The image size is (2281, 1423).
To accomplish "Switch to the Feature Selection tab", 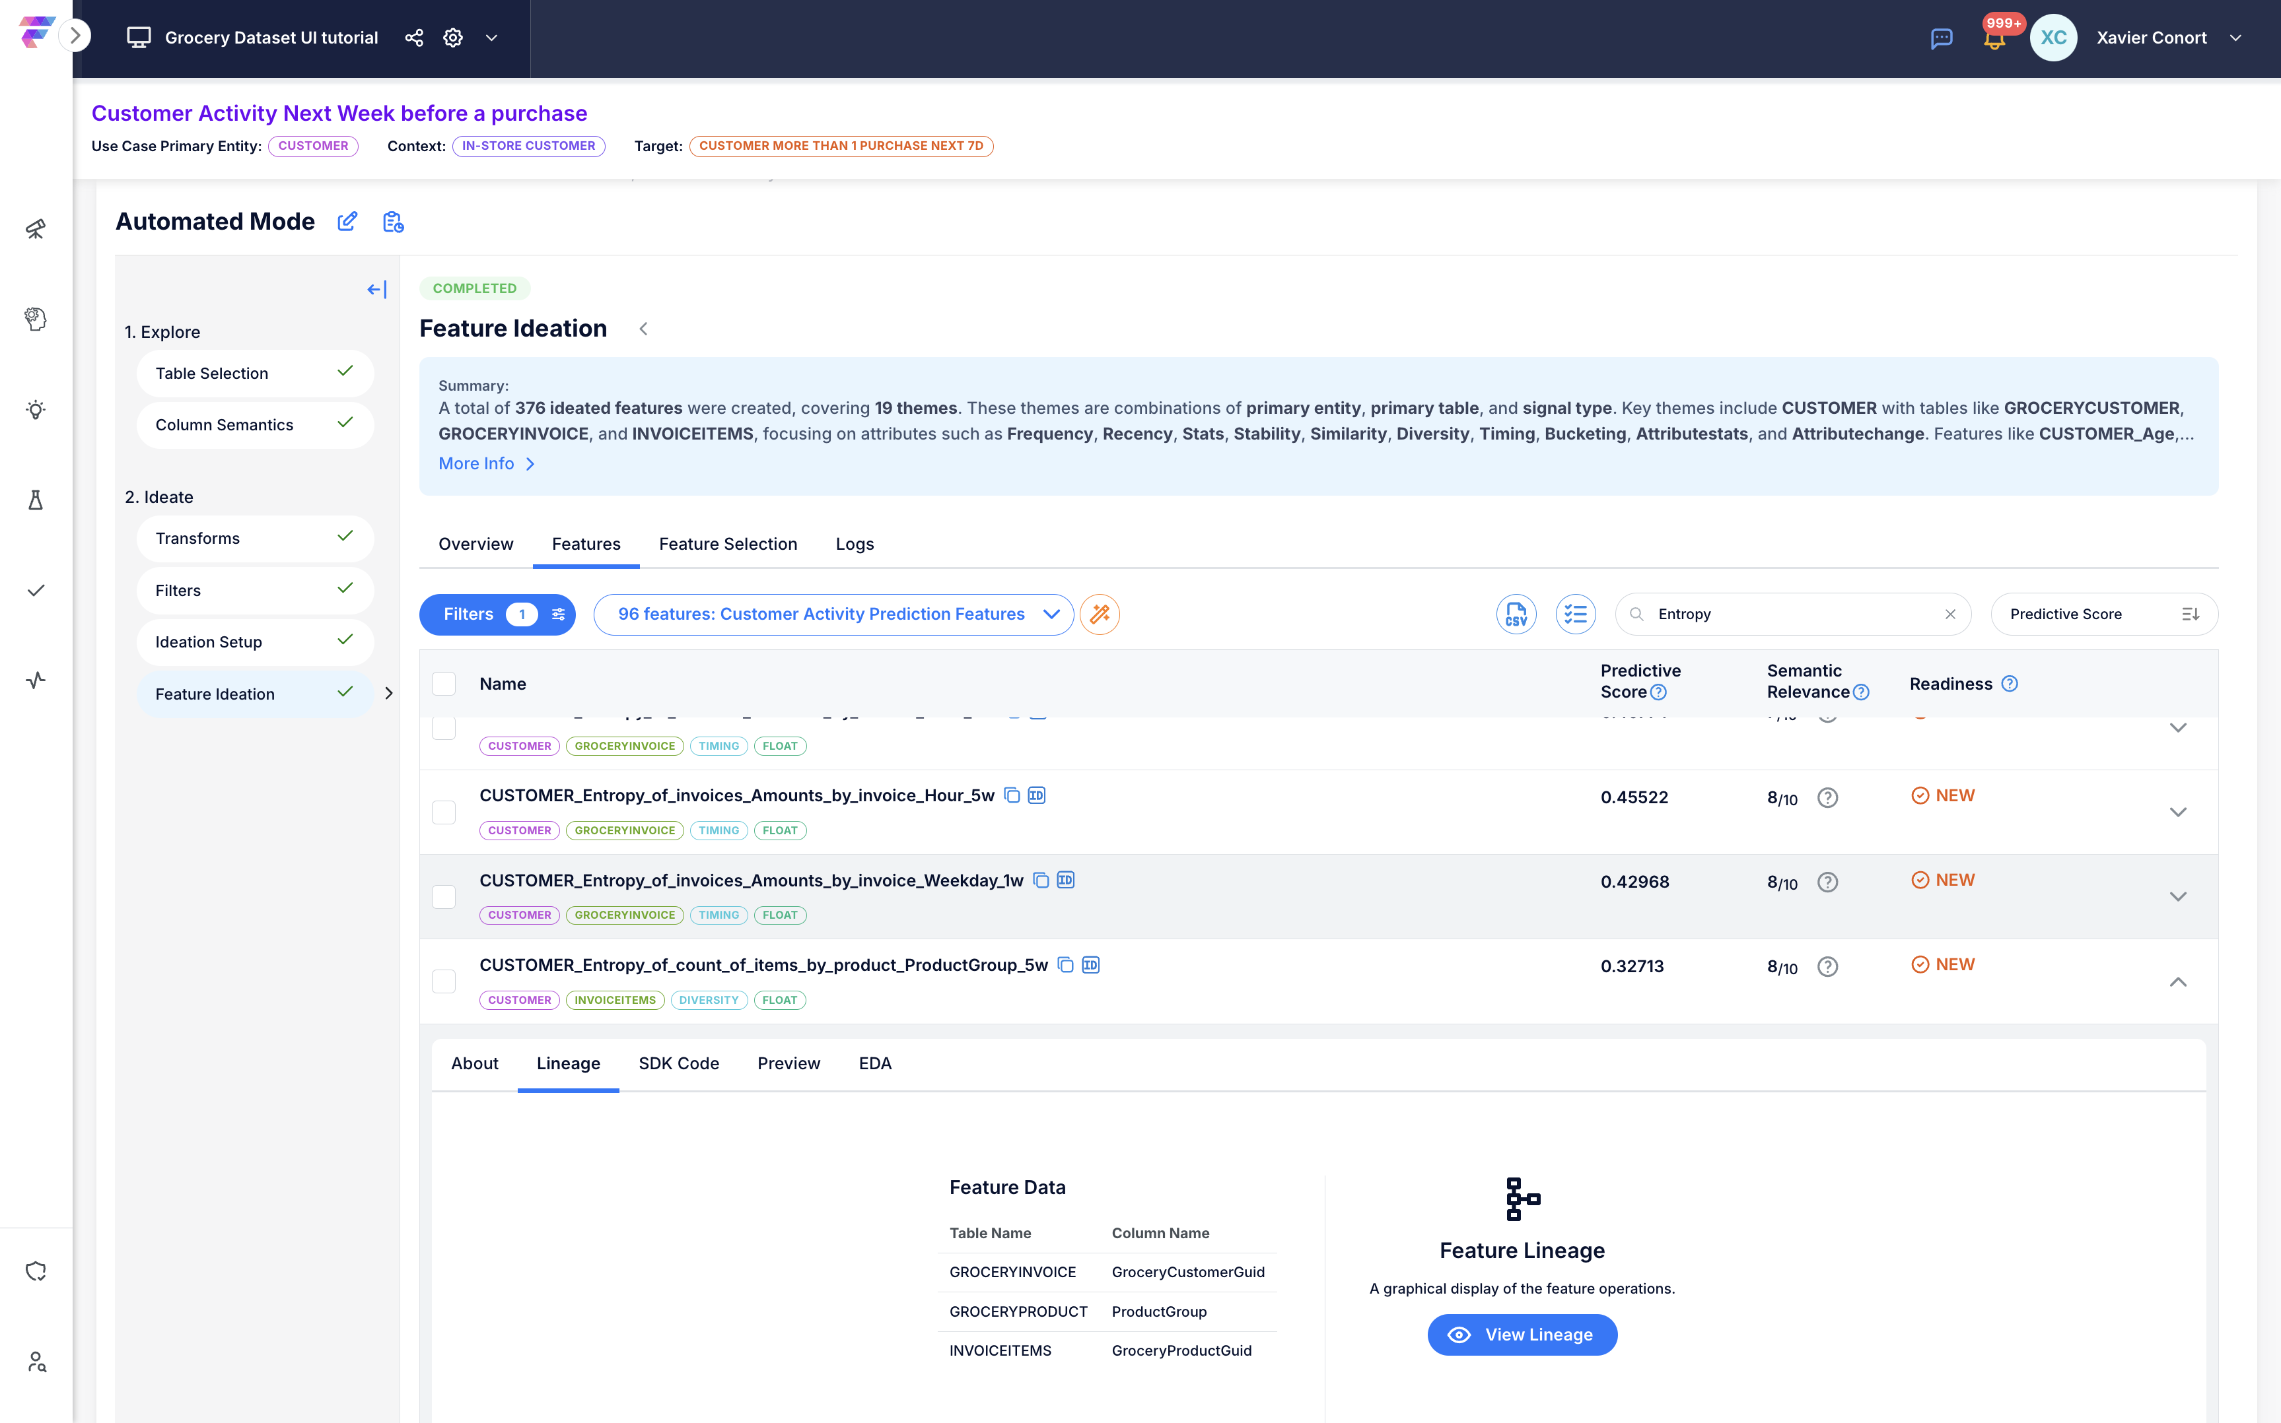I will tap(728, 544).
